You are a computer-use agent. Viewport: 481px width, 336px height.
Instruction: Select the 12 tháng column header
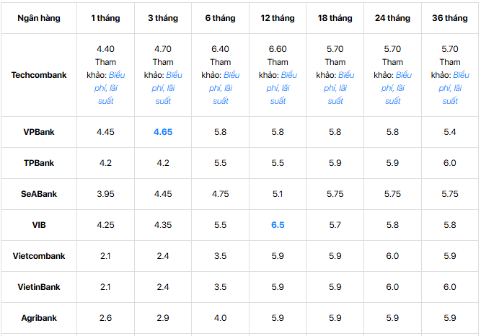tap(278, 18)
